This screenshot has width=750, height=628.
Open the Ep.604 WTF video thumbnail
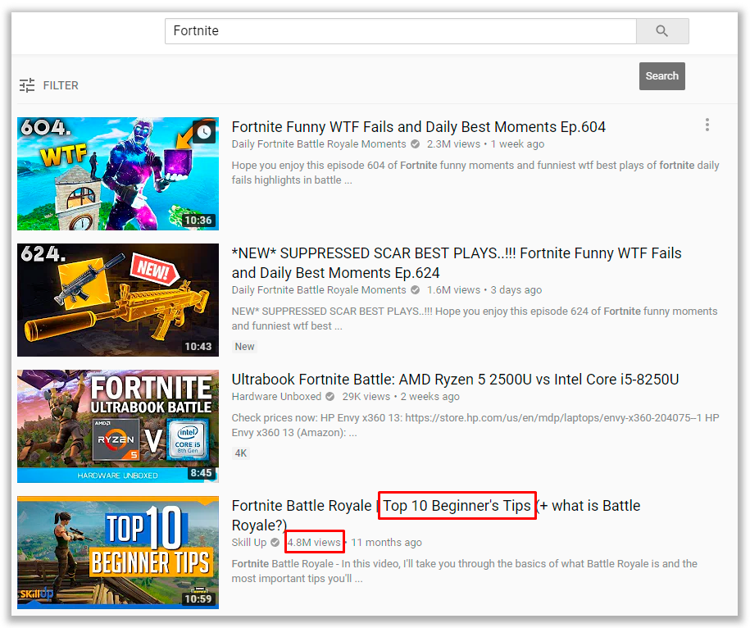tap(118, 174)
